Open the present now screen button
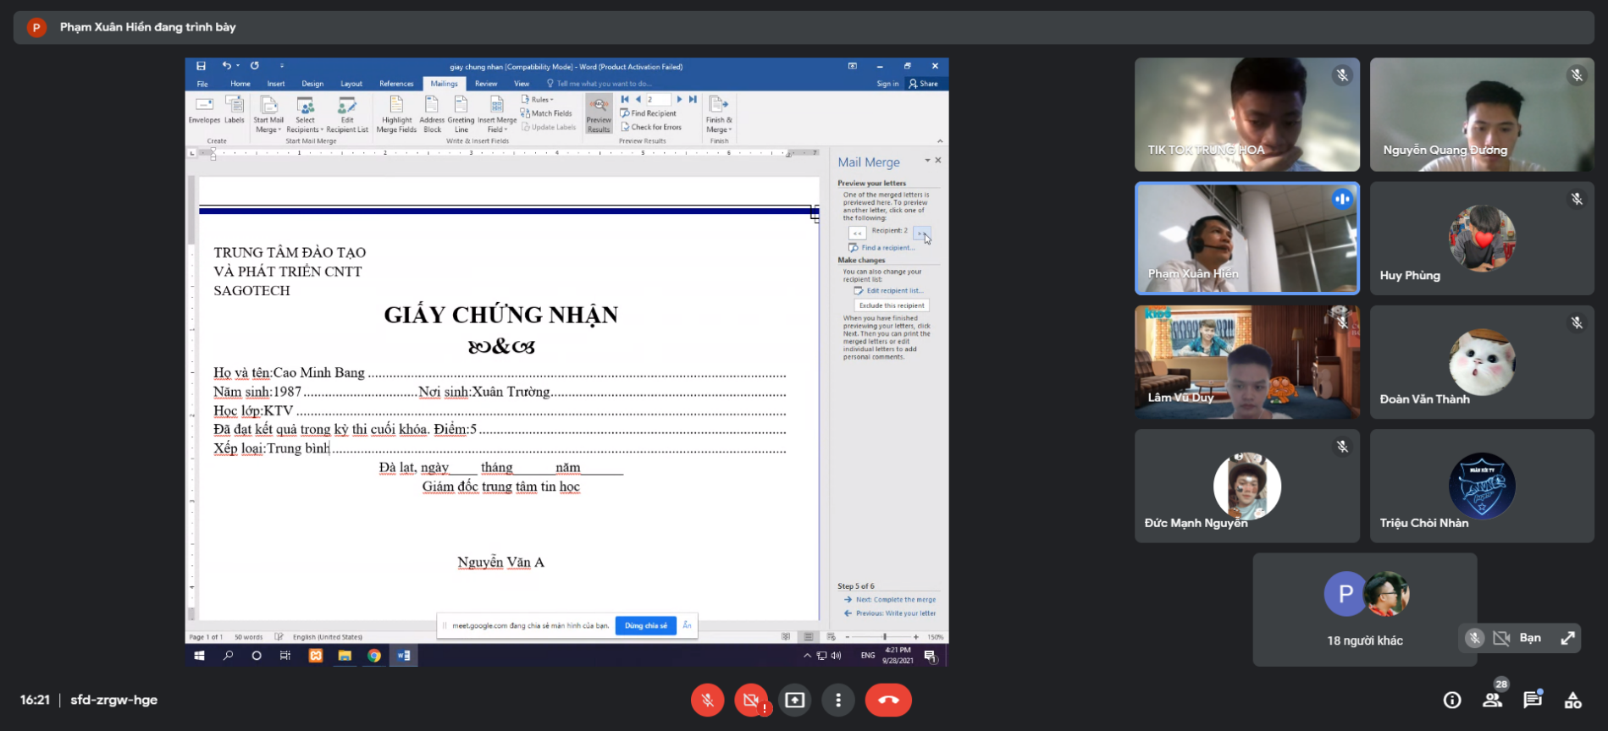The image size is (1608, 731). (794, 700)
